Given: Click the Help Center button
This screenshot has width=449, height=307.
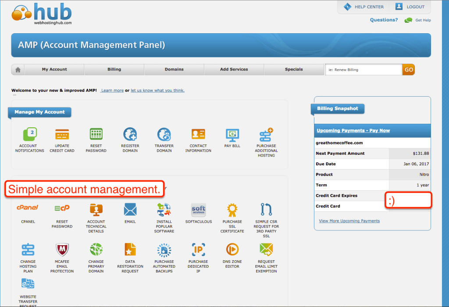Looking at the screenshot, I should [x=363, y=7].
